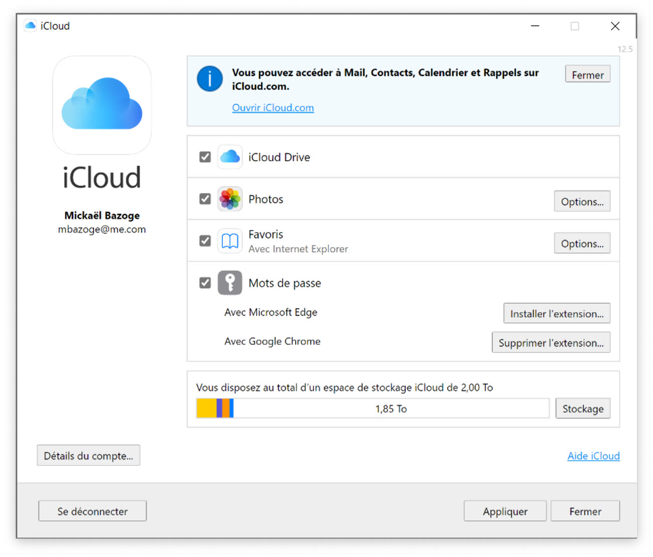The width and height of the screenshot is (653, 557).
Task: Click the 12.5 version number
Action: point(625,49)
